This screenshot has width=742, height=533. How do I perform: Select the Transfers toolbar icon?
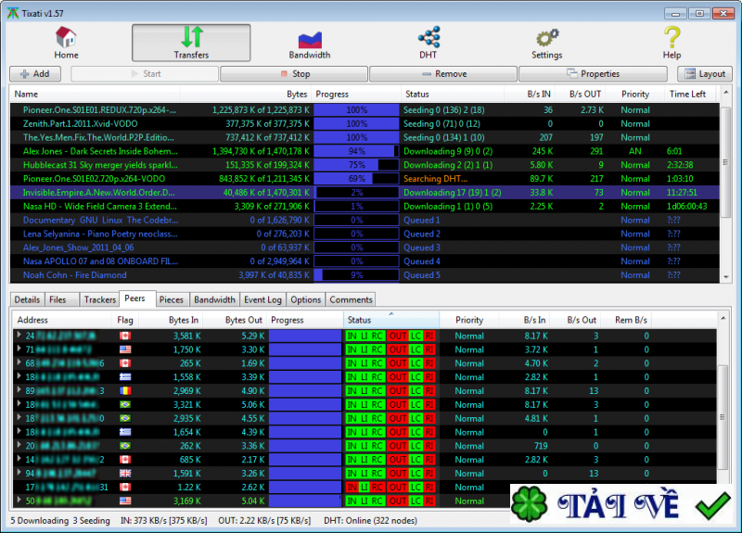[191, 39]
